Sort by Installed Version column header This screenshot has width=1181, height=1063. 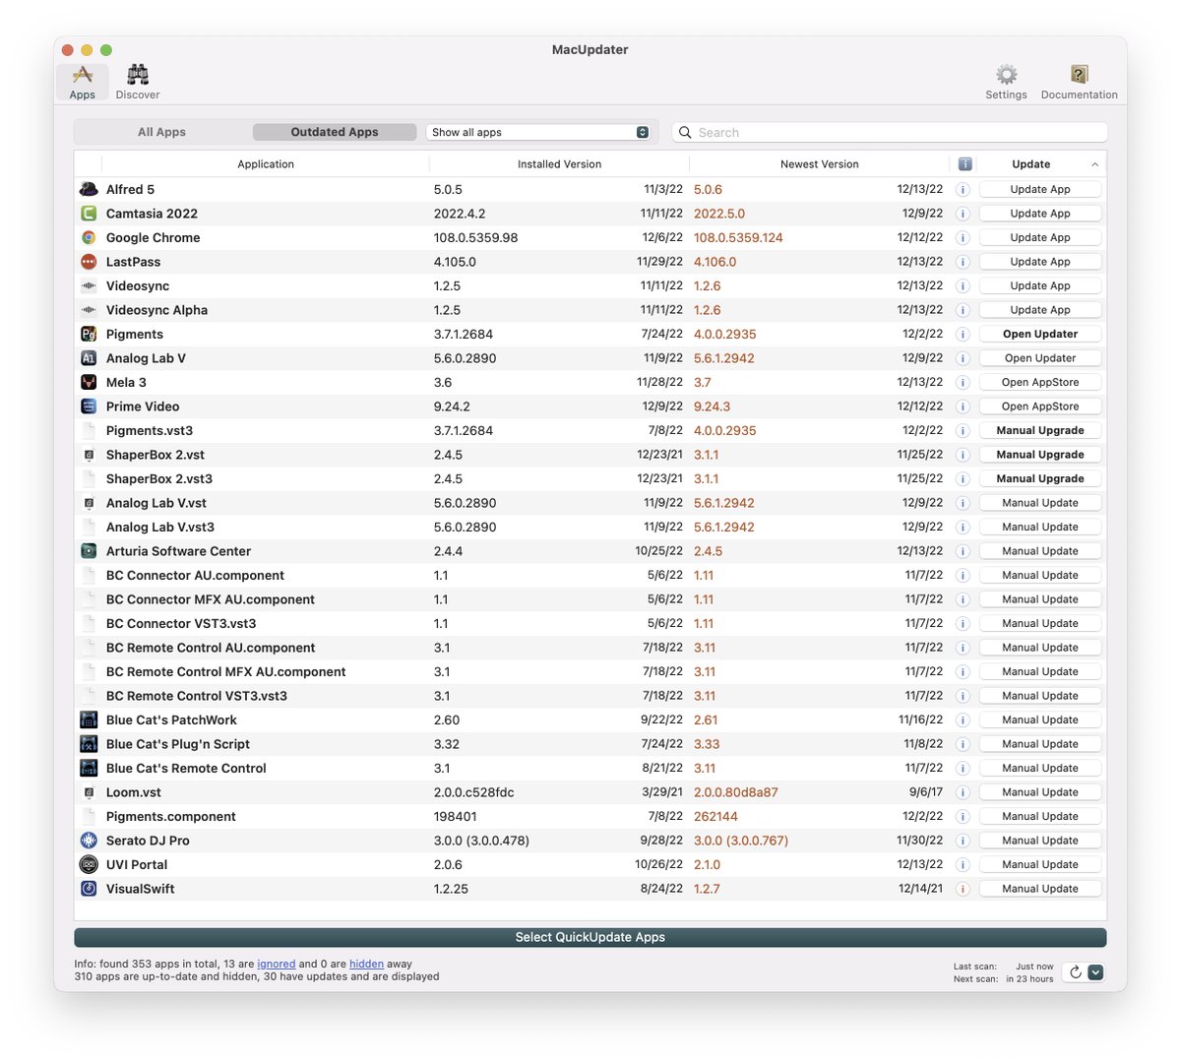[559, 164]
